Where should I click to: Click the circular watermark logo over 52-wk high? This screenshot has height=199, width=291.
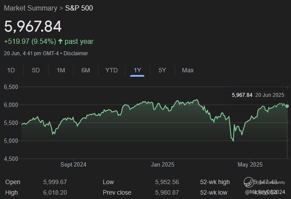(249, 182)
